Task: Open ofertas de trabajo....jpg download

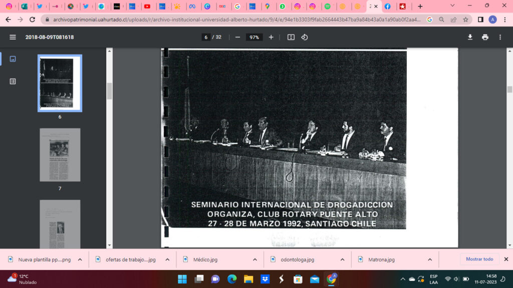Action: pyautogui.click(x=126, y=259)
